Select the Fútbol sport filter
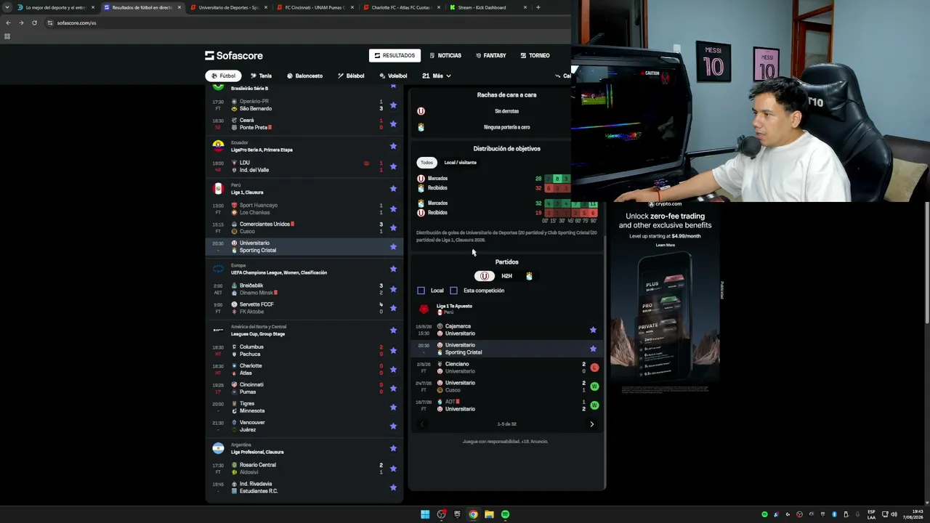Viewport: 930px width, 523px height. click(x=223, y=76)
